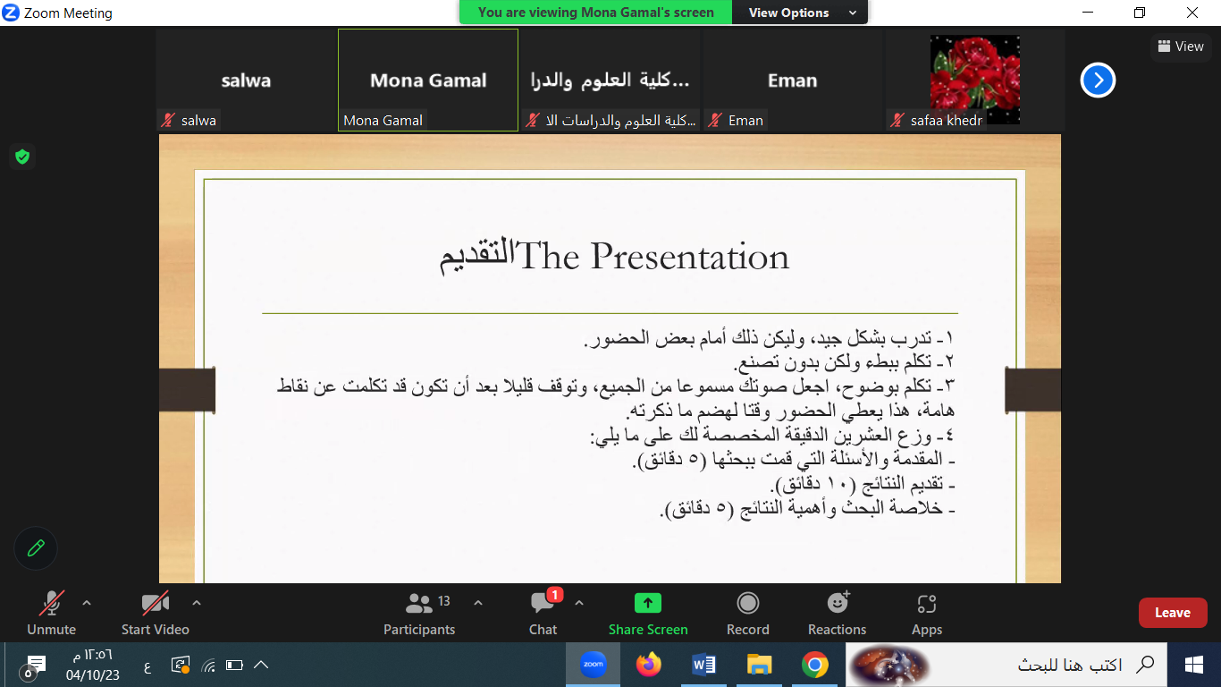Open the annotation pencil tool
1221x687 pixels.
[36, 548]
